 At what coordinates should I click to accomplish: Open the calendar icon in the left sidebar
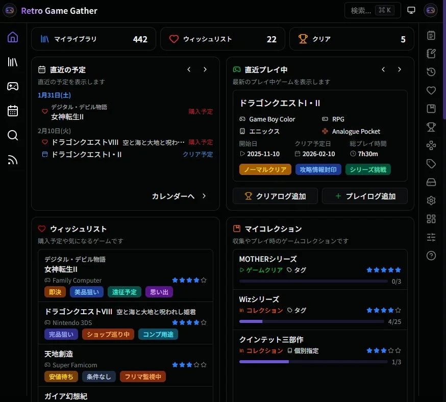(13, 111)
